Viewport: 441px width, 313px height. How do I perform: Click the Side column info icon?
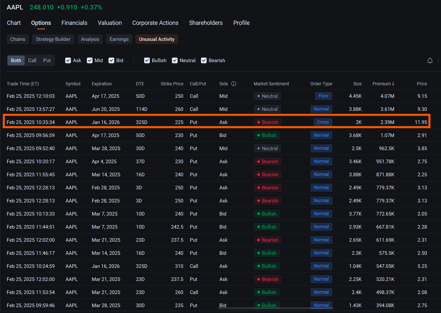[234, 84]
